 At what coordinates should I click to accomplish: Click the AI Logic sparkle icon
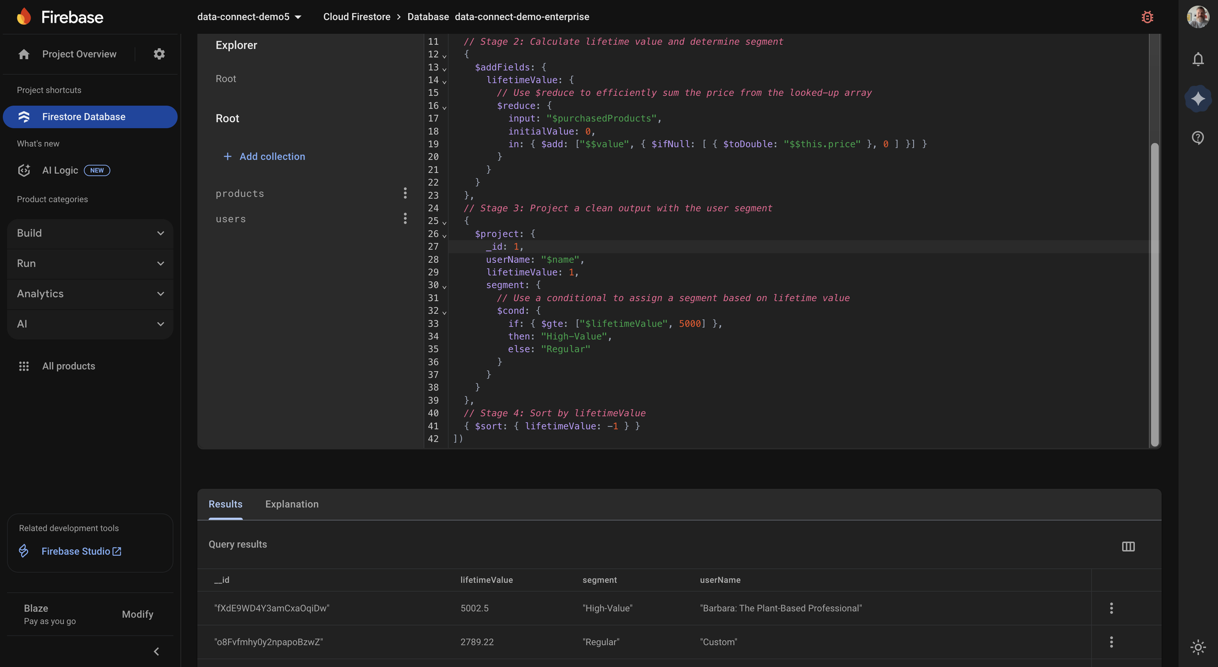point(24,170)
